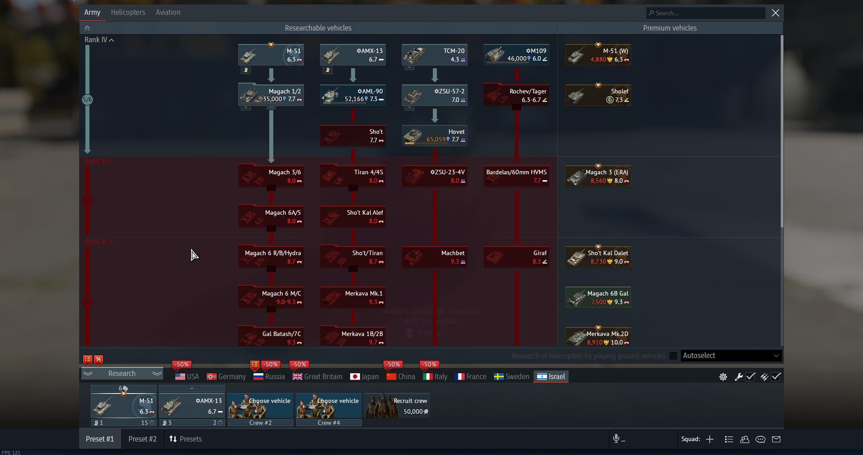Click the Recruit crew button
Image resolution: width=863 pixels, height=455 pixels.
tap(397, 406)
